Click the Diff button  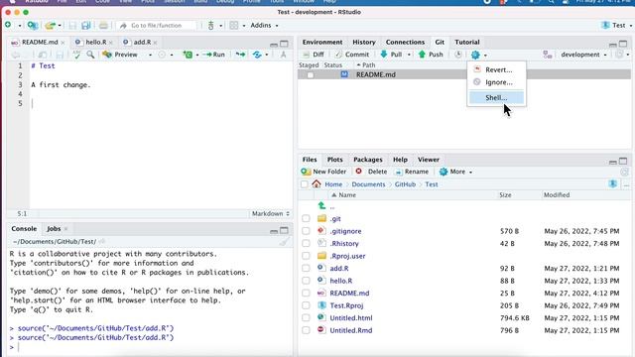tap(314, 55)
